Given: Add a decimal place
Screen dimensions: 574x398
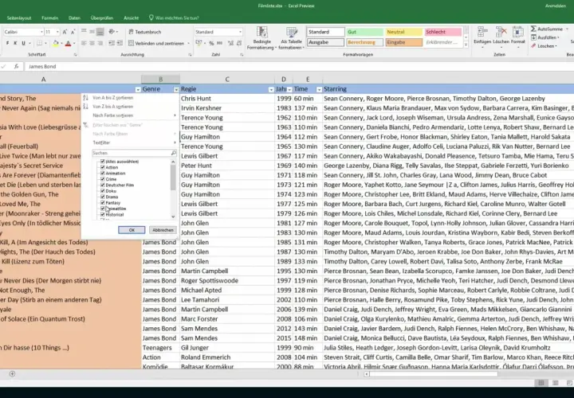Looking at the screenshot, I should pyautogui.click(x=230, y=43).
